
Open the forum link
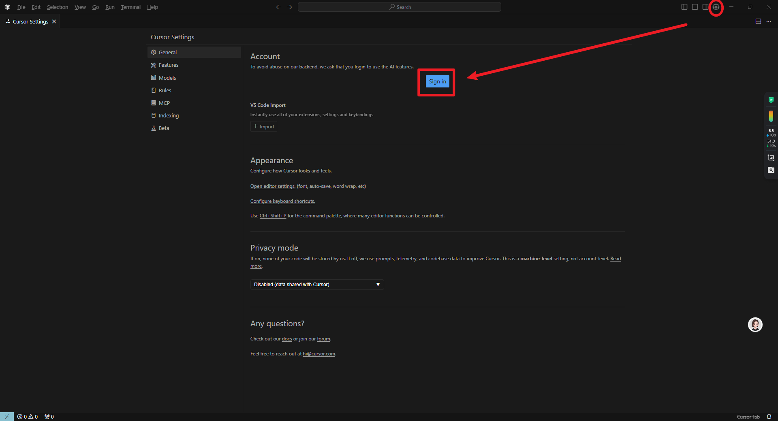click(323, 339)
